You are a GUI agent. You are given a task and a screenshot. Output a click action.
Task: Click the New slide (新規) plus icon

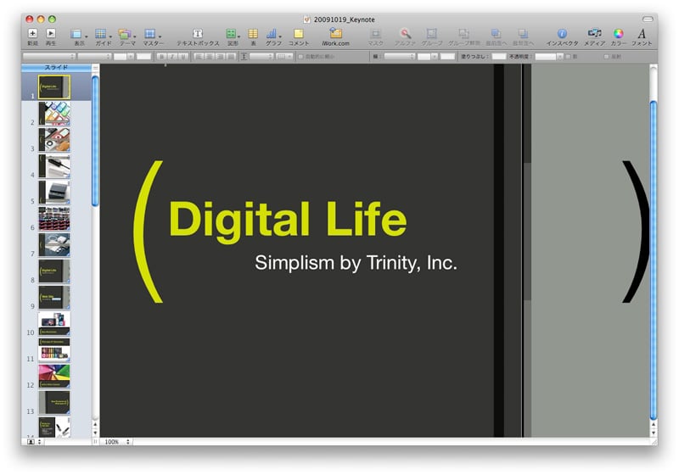[x=32, y=33]
